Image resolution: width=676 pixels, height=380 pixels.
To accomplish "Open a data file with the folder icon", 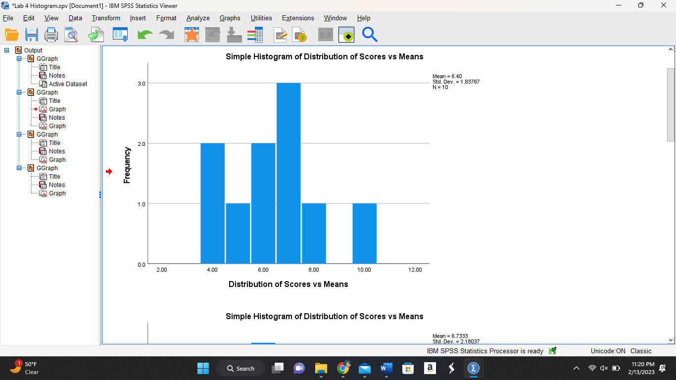I will pos(11,35).
